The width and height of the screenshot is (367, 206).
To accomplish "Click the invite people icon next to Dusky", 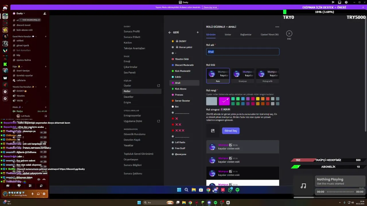I will point(45,13).
